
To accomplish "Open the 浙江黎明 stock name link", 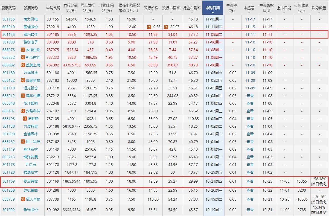I will (x=31, y=103).
